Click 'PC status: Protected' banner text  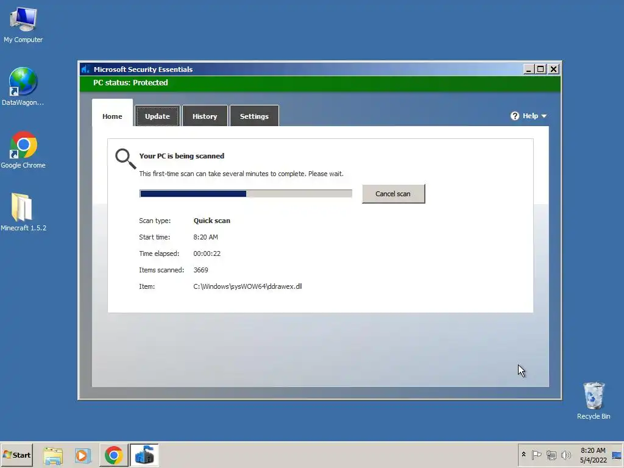(x=130, y=82)
